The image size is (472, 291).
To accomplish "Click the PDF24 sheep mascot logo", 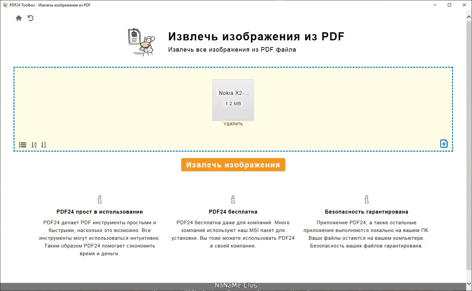I will click(x=142, y=42).
